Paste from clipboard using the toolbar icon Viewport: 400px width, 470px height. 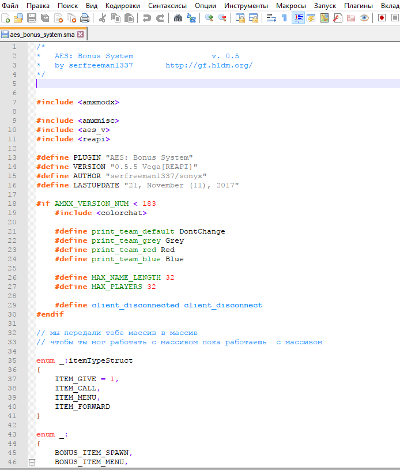point(129,18)
